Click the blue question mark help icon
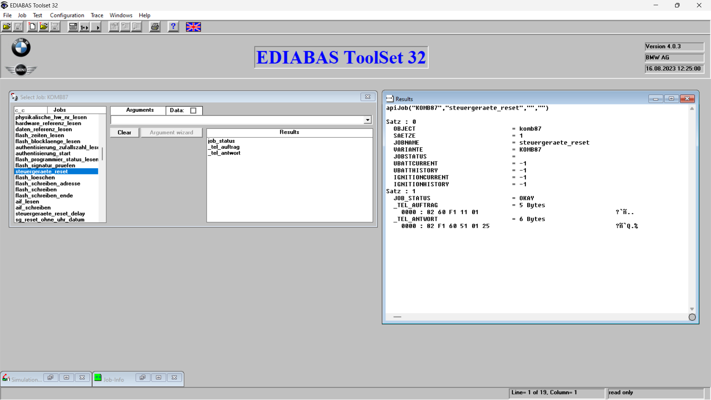Screen dimensions: 711x400 pos(173,27)
